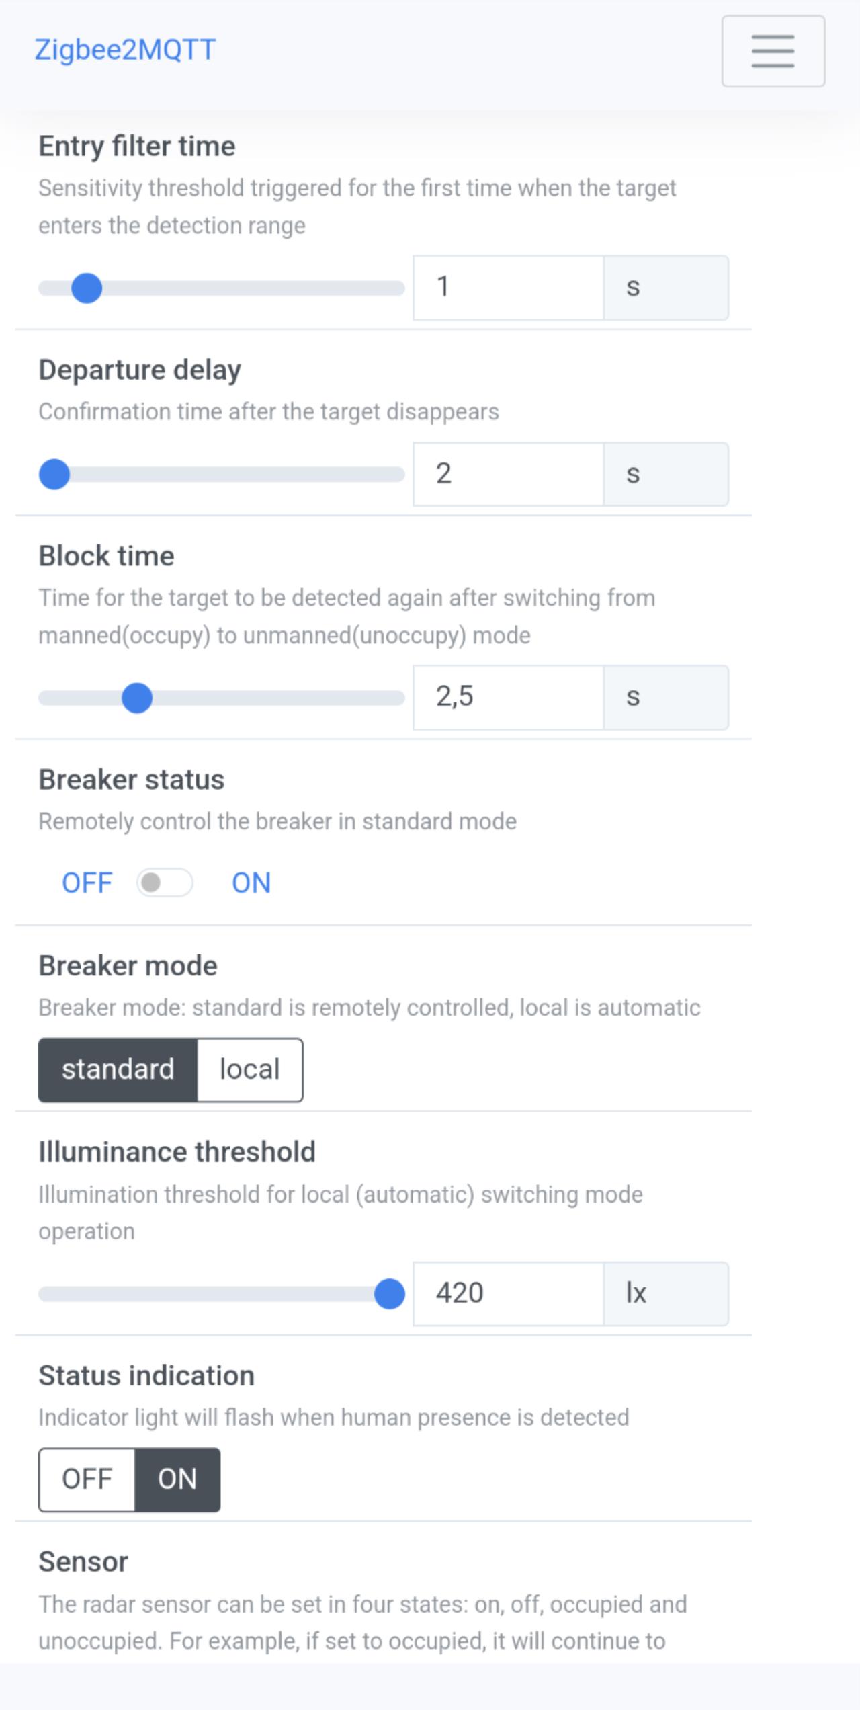Click the Departure delay slider handle
The width and height of the screenshot is (860, 1710).
[54, 475]
